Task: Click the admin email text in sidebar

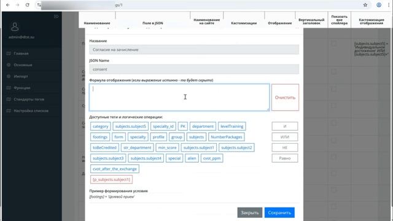Action: 21,37
